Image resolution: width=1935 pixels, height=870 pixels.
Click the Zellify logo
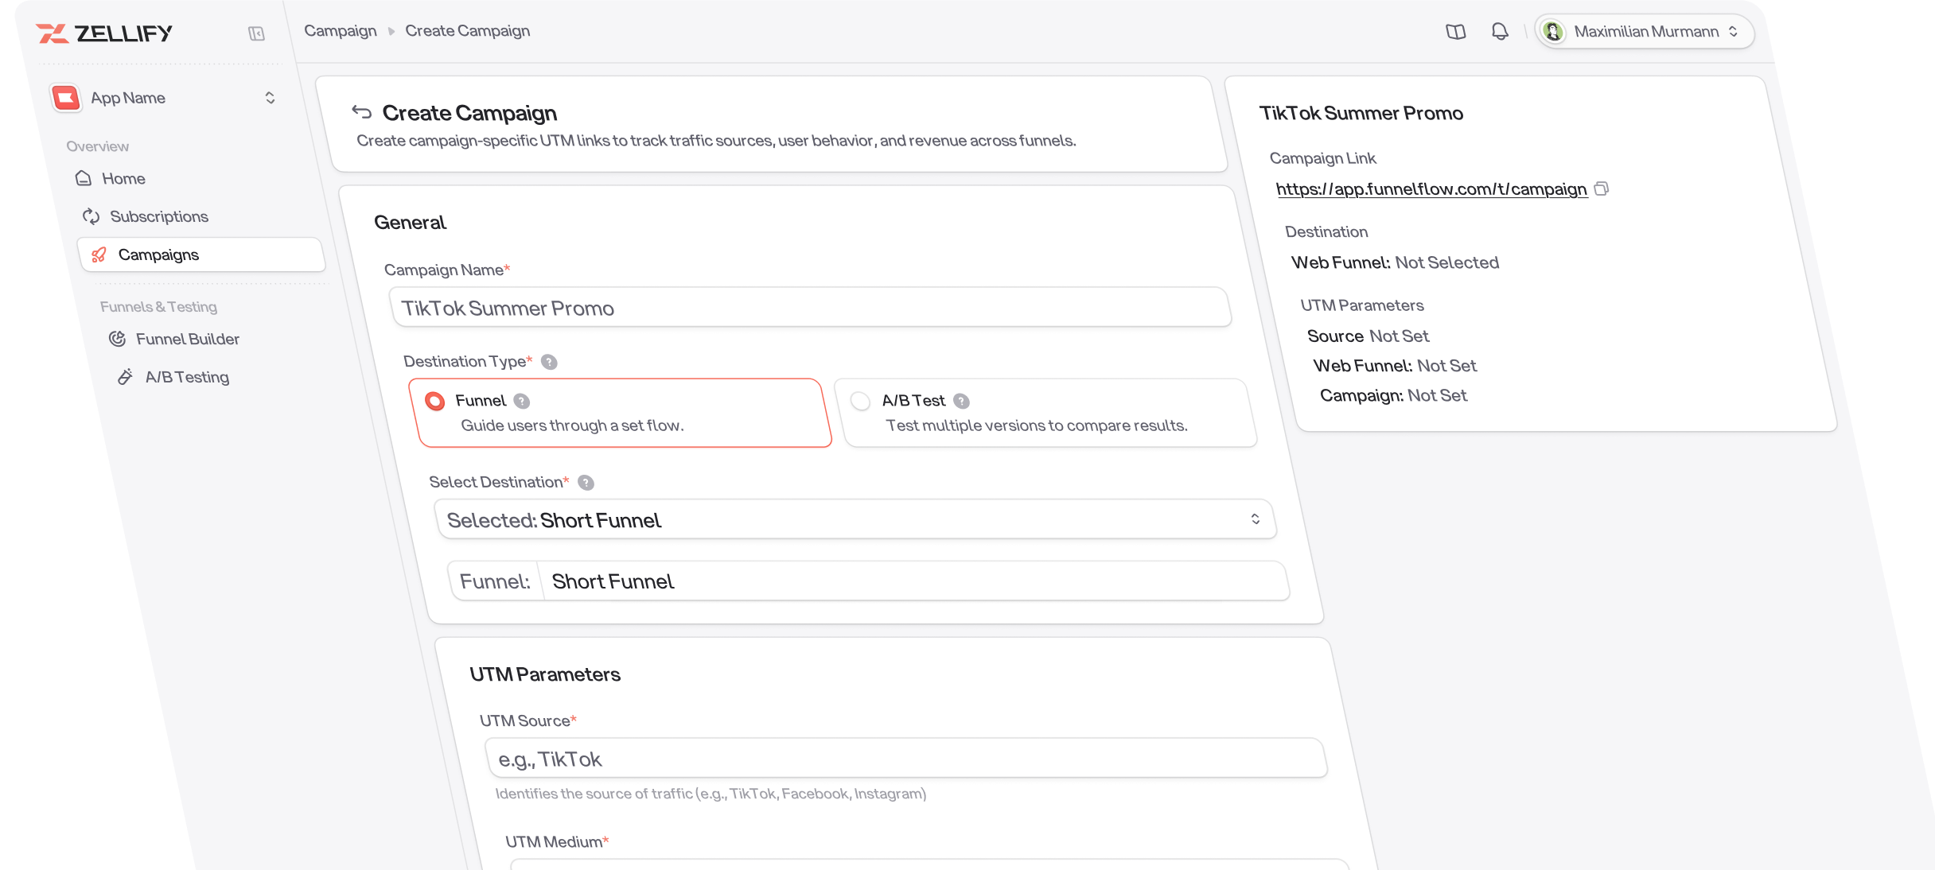tap(104, 33)
